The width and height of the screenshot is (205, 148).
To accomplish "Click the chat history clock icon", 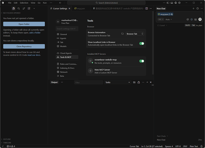I will point(198,9).
